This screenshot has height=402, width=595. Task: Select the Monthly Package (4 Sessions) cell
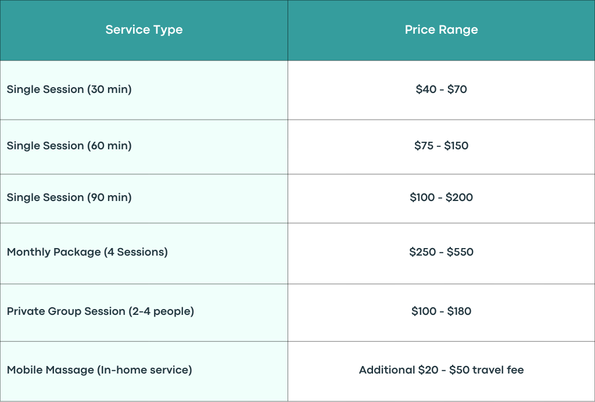click(144, 253)
